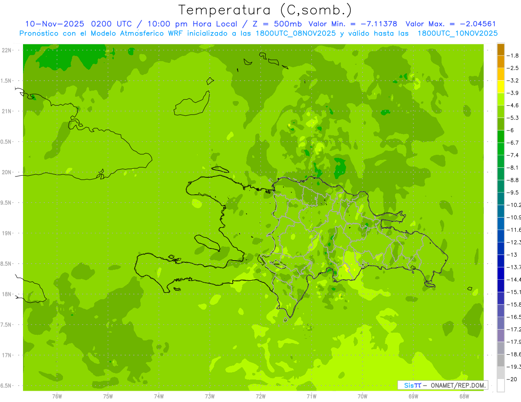
Task: Click the 'Valor Min. = -7.11378' text
Action: click(x=353, y=24)
